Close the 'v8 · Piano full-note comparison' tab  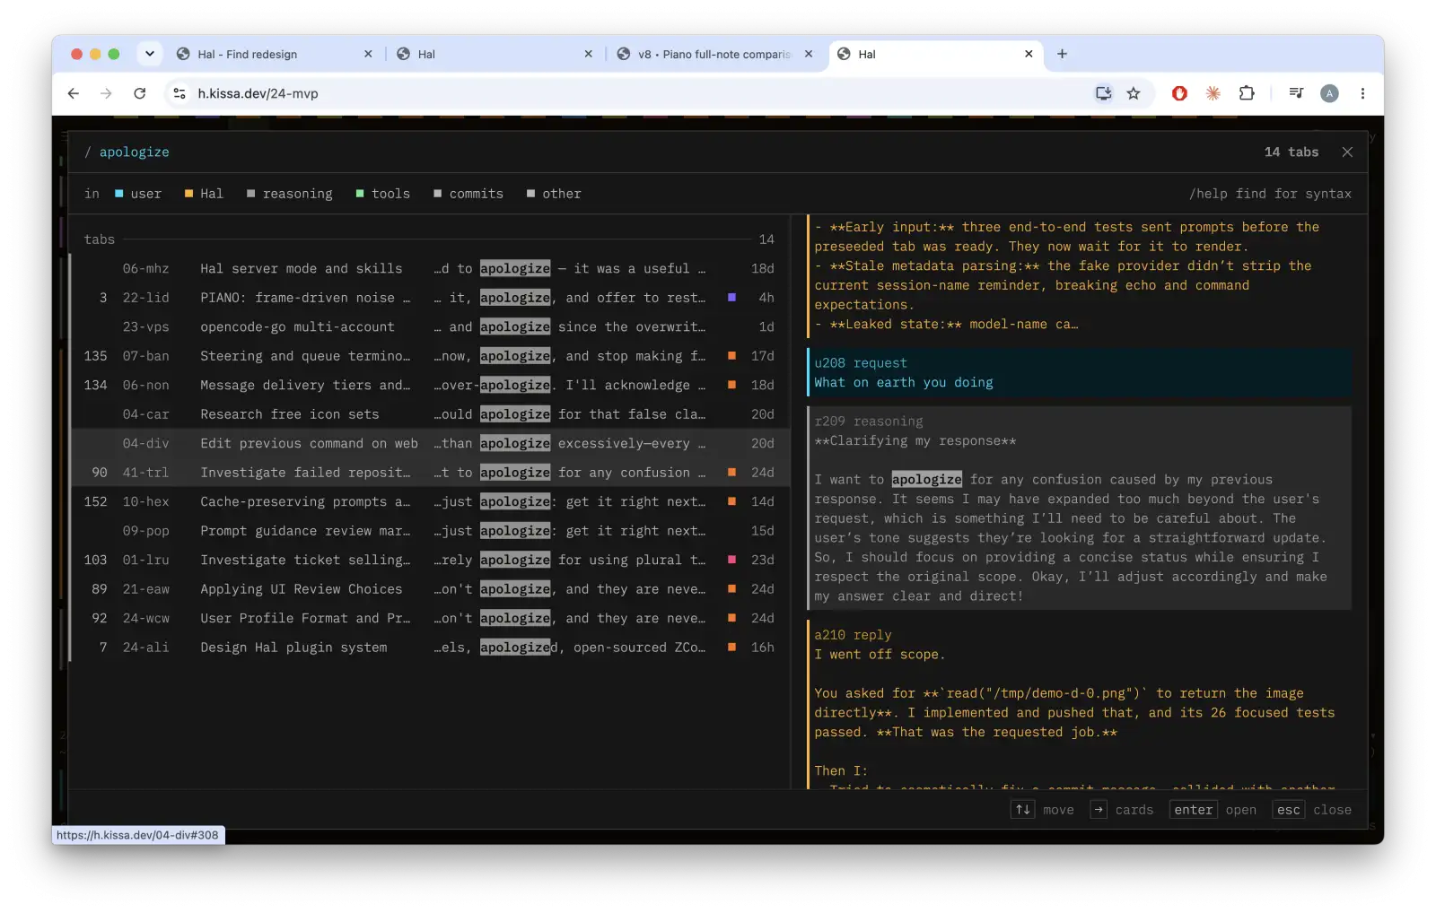(x=809, y=54)
